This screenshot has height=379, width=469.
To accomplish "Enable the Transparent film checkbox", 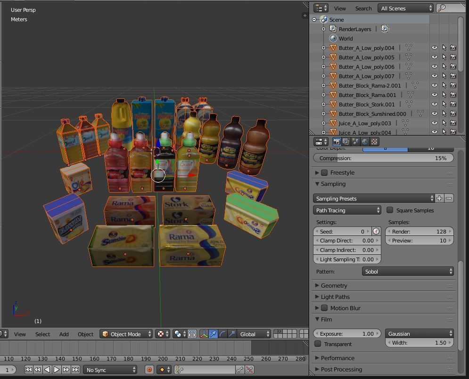I will [318, 344].
